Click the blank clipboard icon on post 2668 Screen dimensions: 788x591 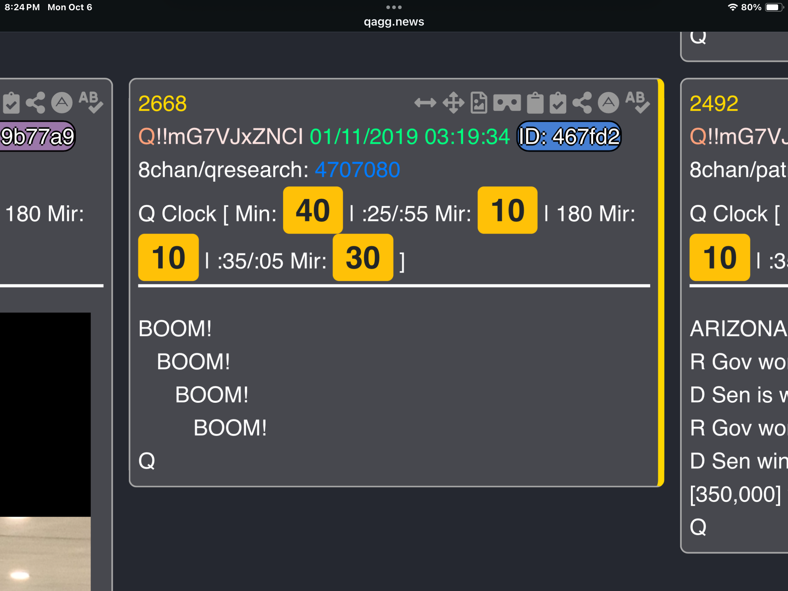pyautogui.click(x=535, y=103)
